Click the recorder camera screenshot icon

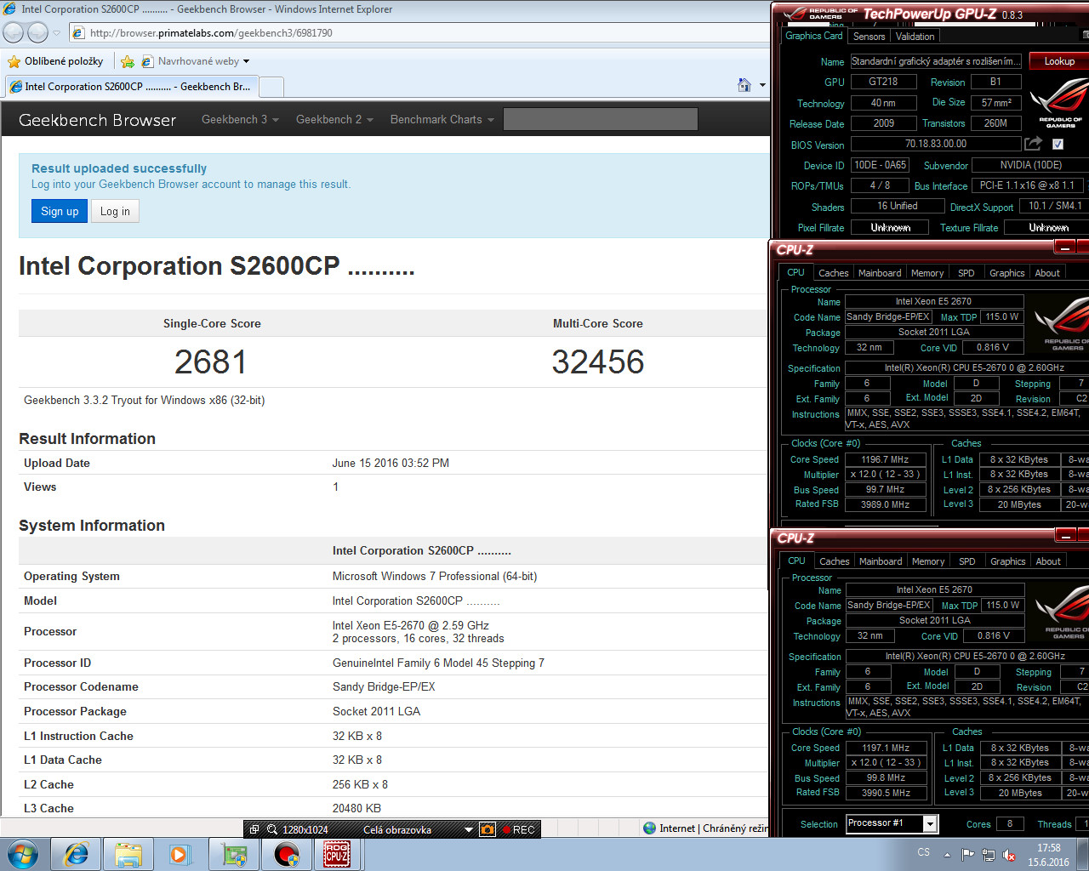coord(487,829)
